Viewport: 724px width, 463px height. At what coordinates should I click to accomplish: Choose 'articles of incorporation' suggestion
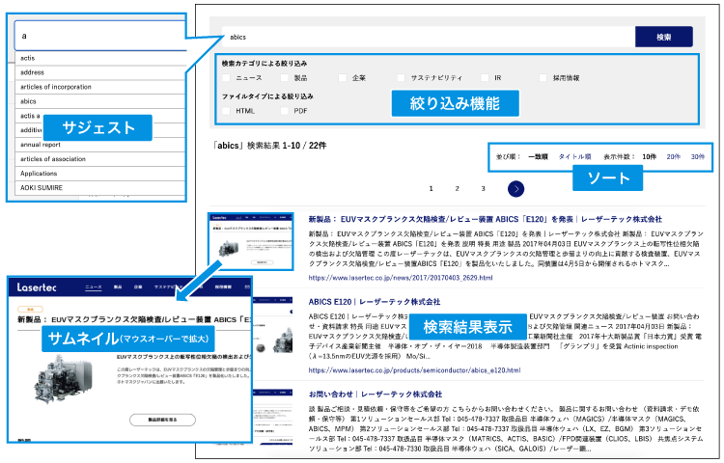coord(100,87)
